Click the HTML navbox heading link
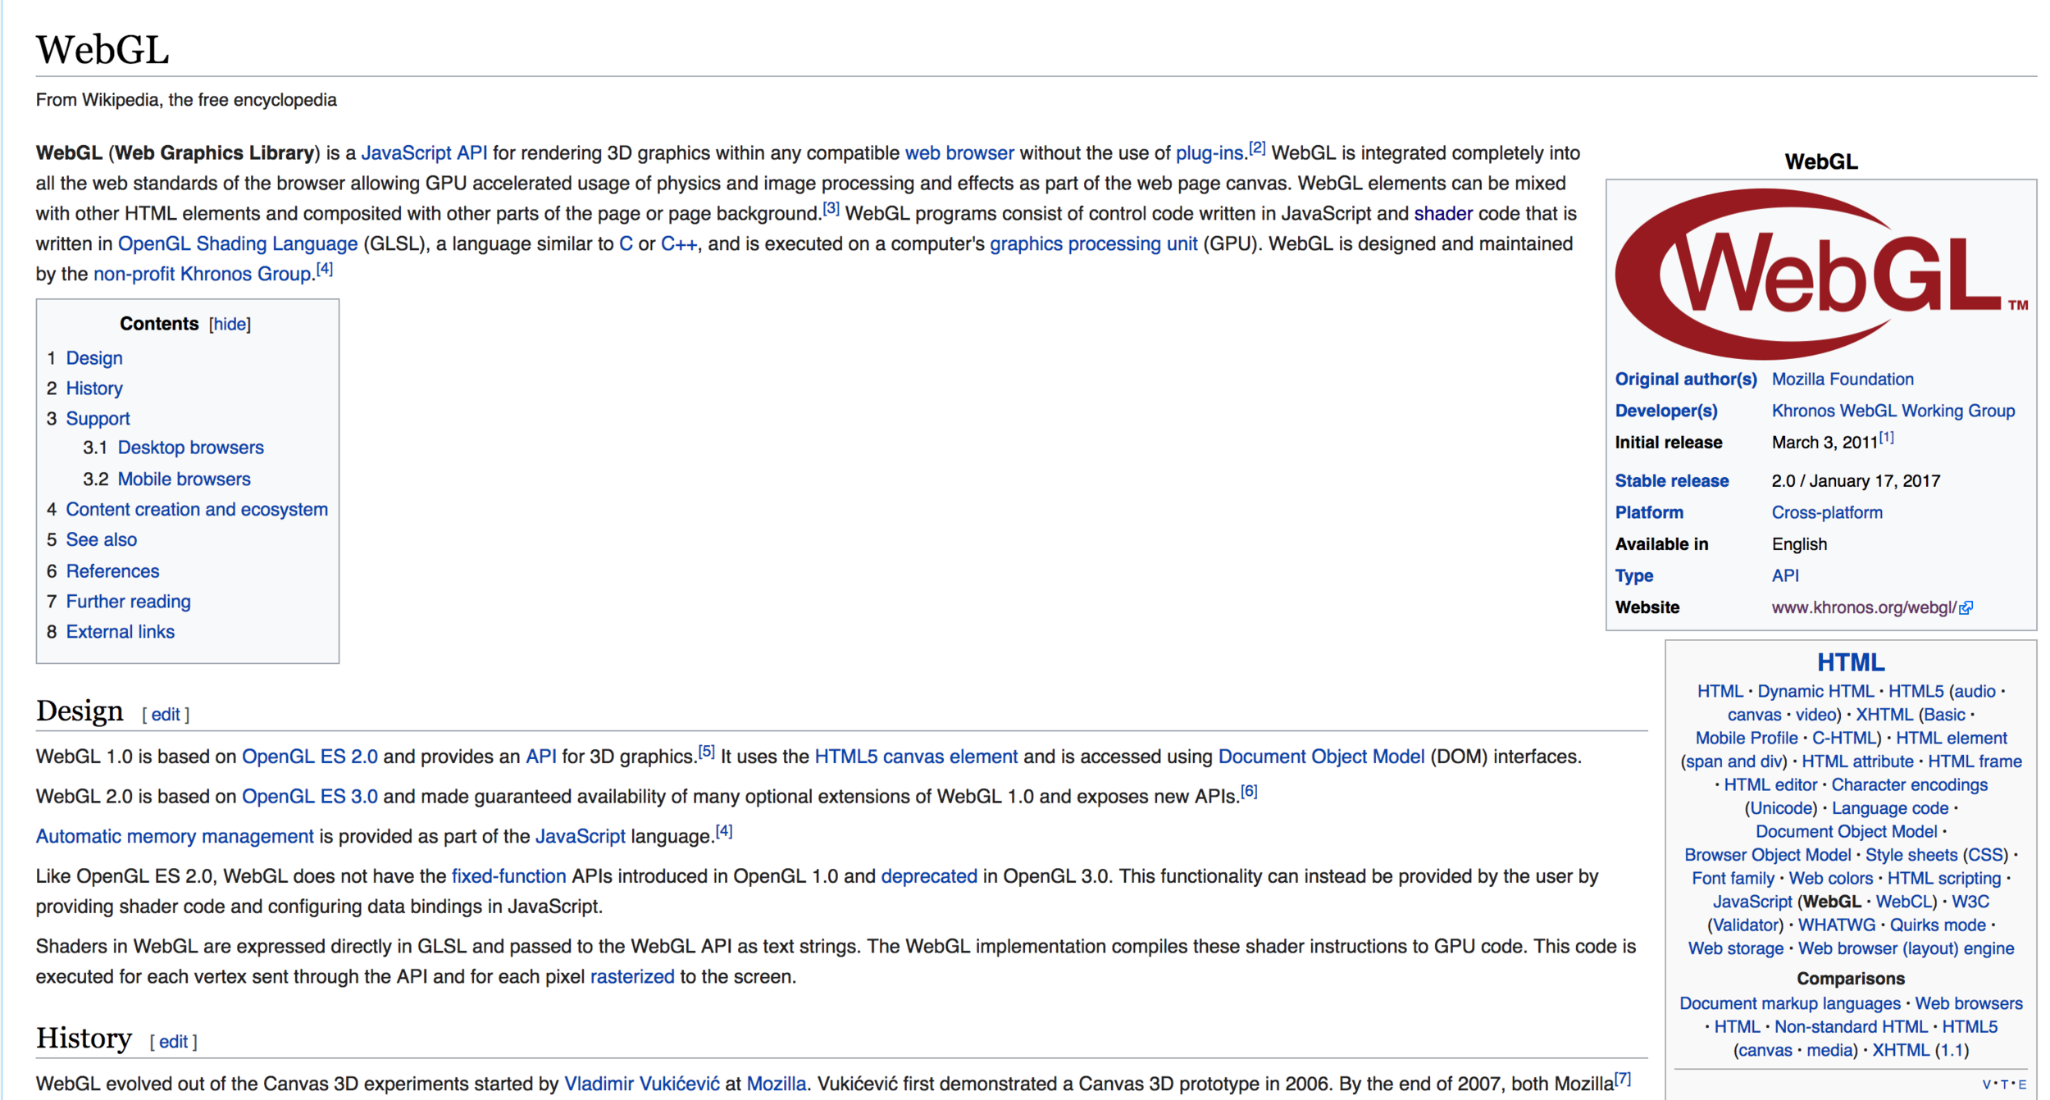Image resolution: width=2050 pixels, height=1100 pixels. point(1850,661)
